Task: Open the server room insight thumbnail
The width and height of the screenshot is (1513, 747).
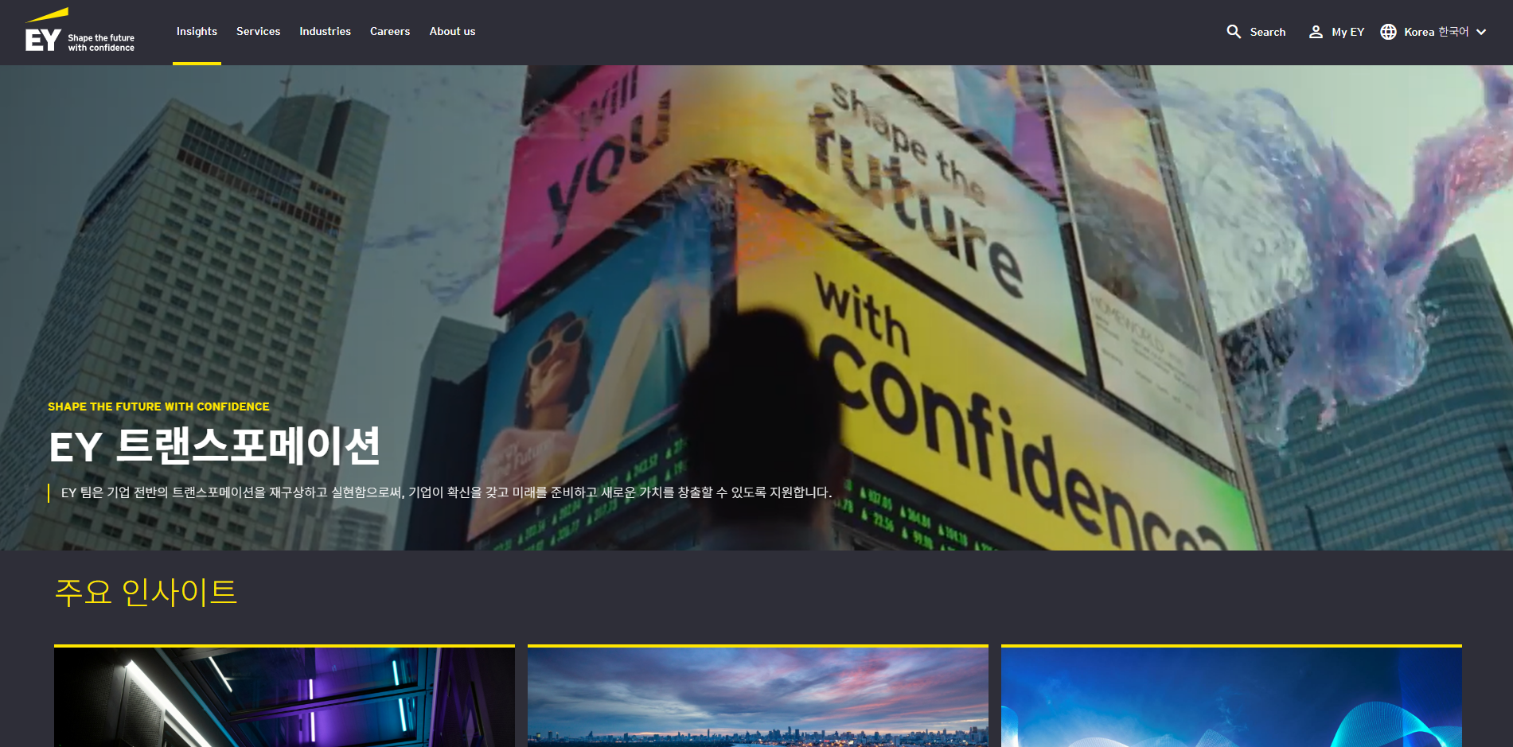Action: point(284,697)
